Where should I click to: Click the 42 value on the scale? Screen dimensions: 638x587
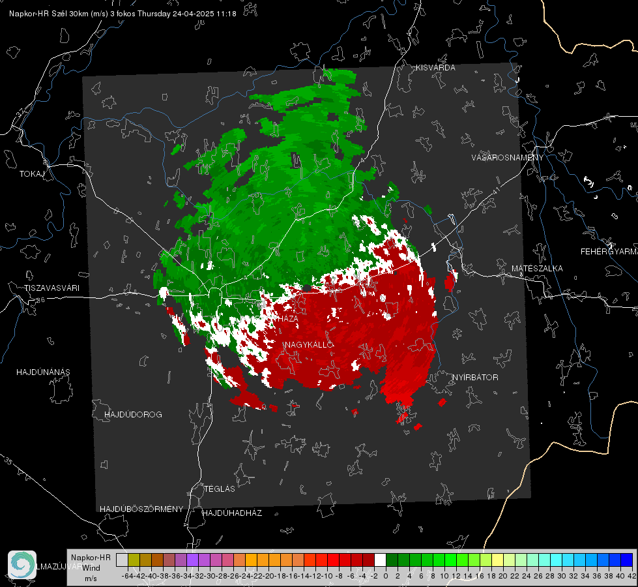point(631,576)
